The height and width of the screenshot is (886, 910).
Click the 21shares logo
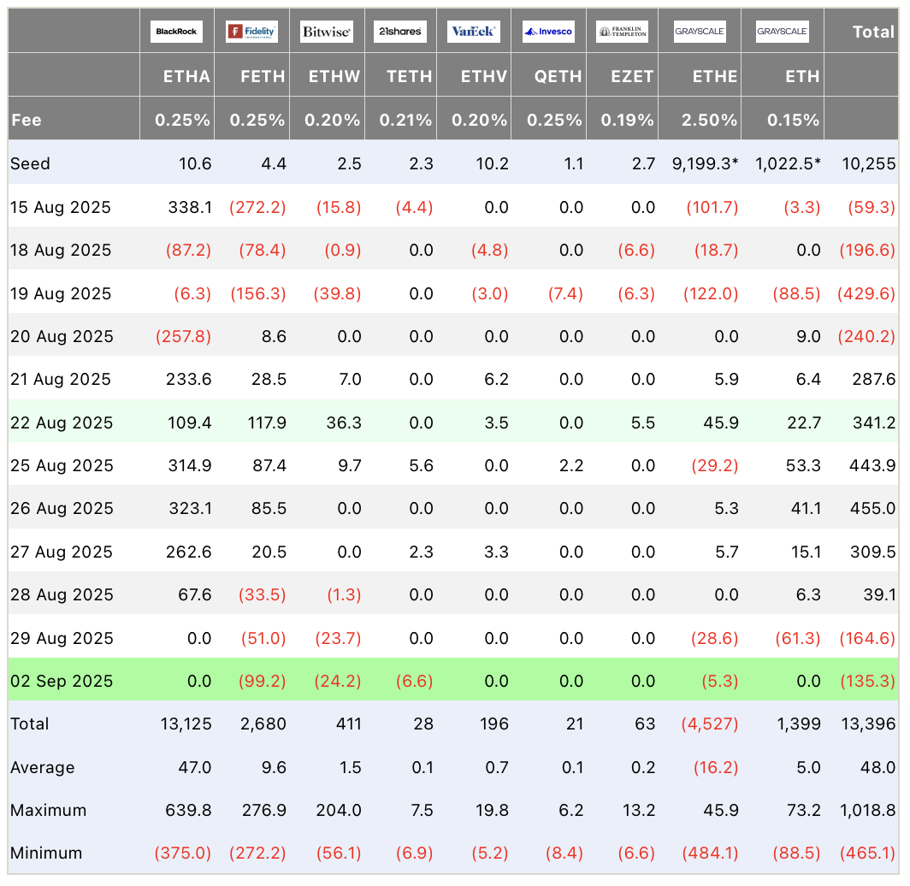point(399,32)
